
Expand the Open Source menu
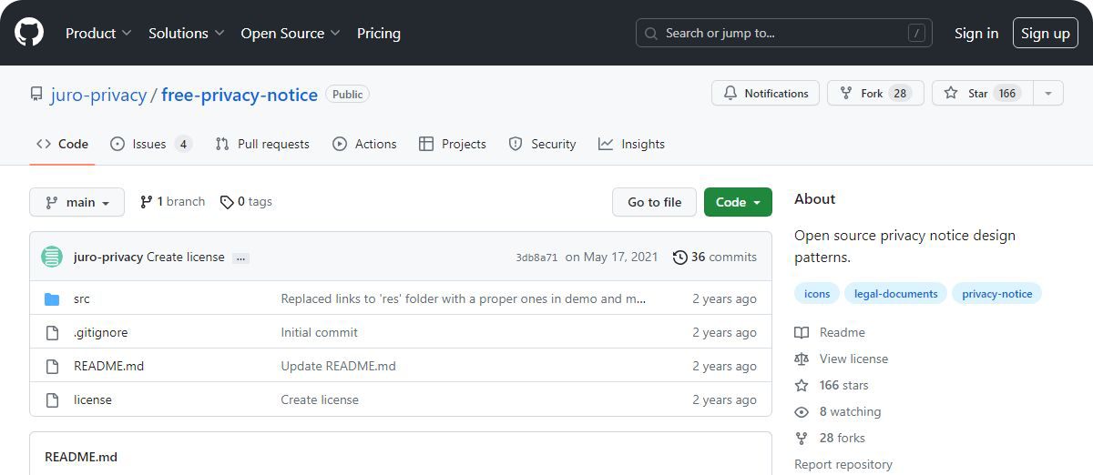(x=291, y=33)
